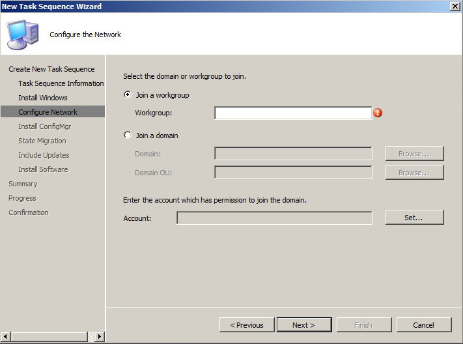Click the Summary step in sidebar
463x344 pixels.
point(23,184)
